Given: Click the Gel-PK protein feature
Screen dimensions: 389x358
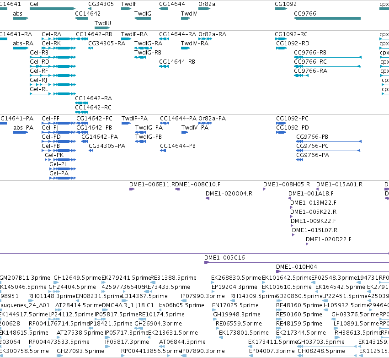Looking at the screenshot, I should (x=60, y=160).
